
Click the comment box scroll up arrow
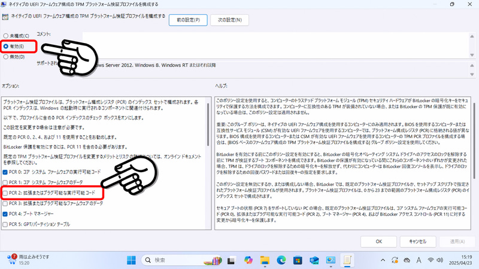click(472, 36)
